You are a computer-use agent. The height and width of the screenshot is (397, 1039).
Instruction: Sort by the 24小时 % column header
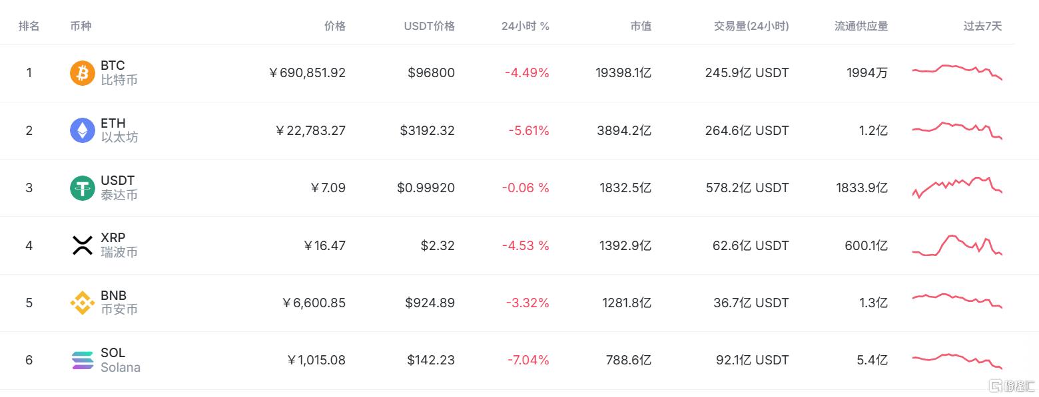(525, 27)
